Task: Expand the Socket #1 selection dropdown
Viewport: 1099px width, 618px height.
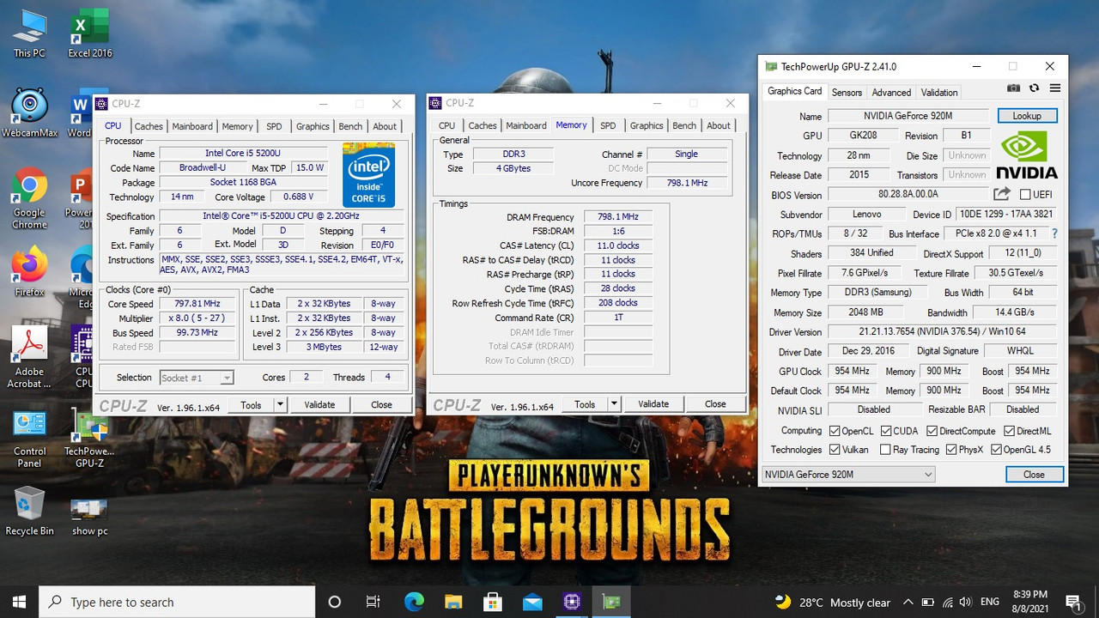Action: 197,378
